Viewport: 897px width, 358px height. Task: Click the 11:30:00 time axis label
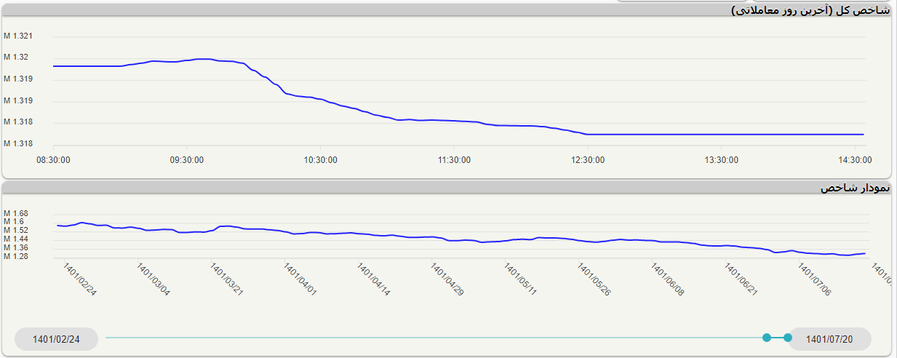(x=453, y=160)
